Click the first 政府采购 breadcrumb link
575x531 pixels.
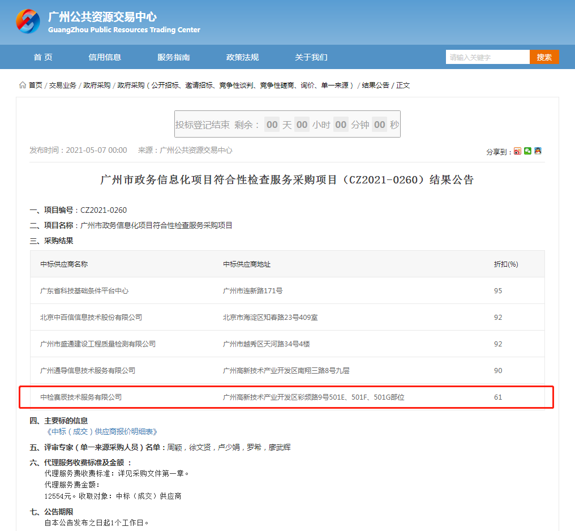pos(97,85)
